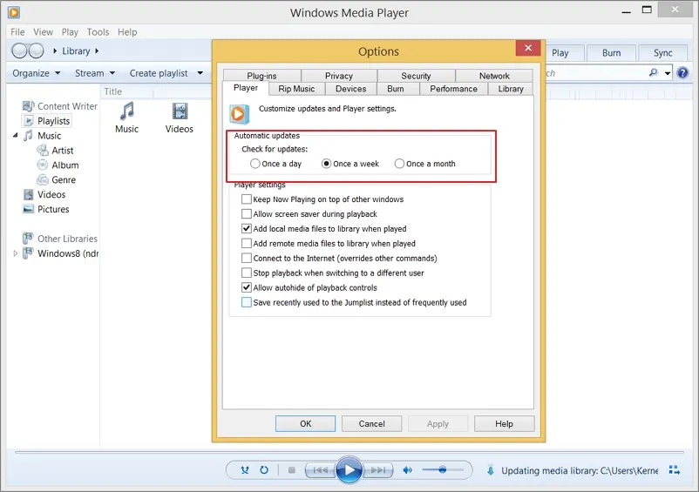699x492 pixels.
Task: Open the Play menu
Action: 70,32
